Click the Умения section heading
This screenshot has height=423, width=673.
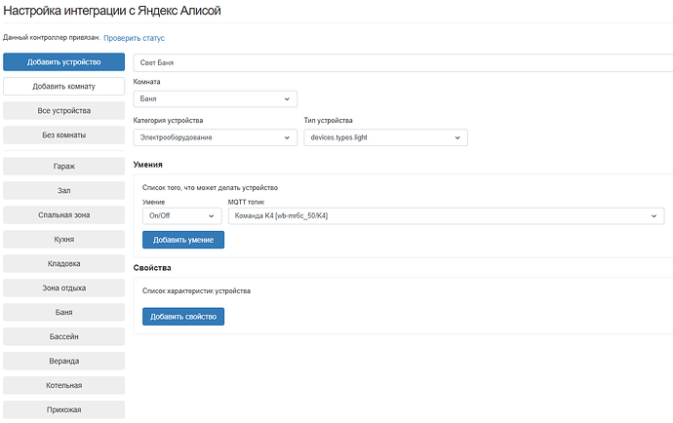(147, 165)
